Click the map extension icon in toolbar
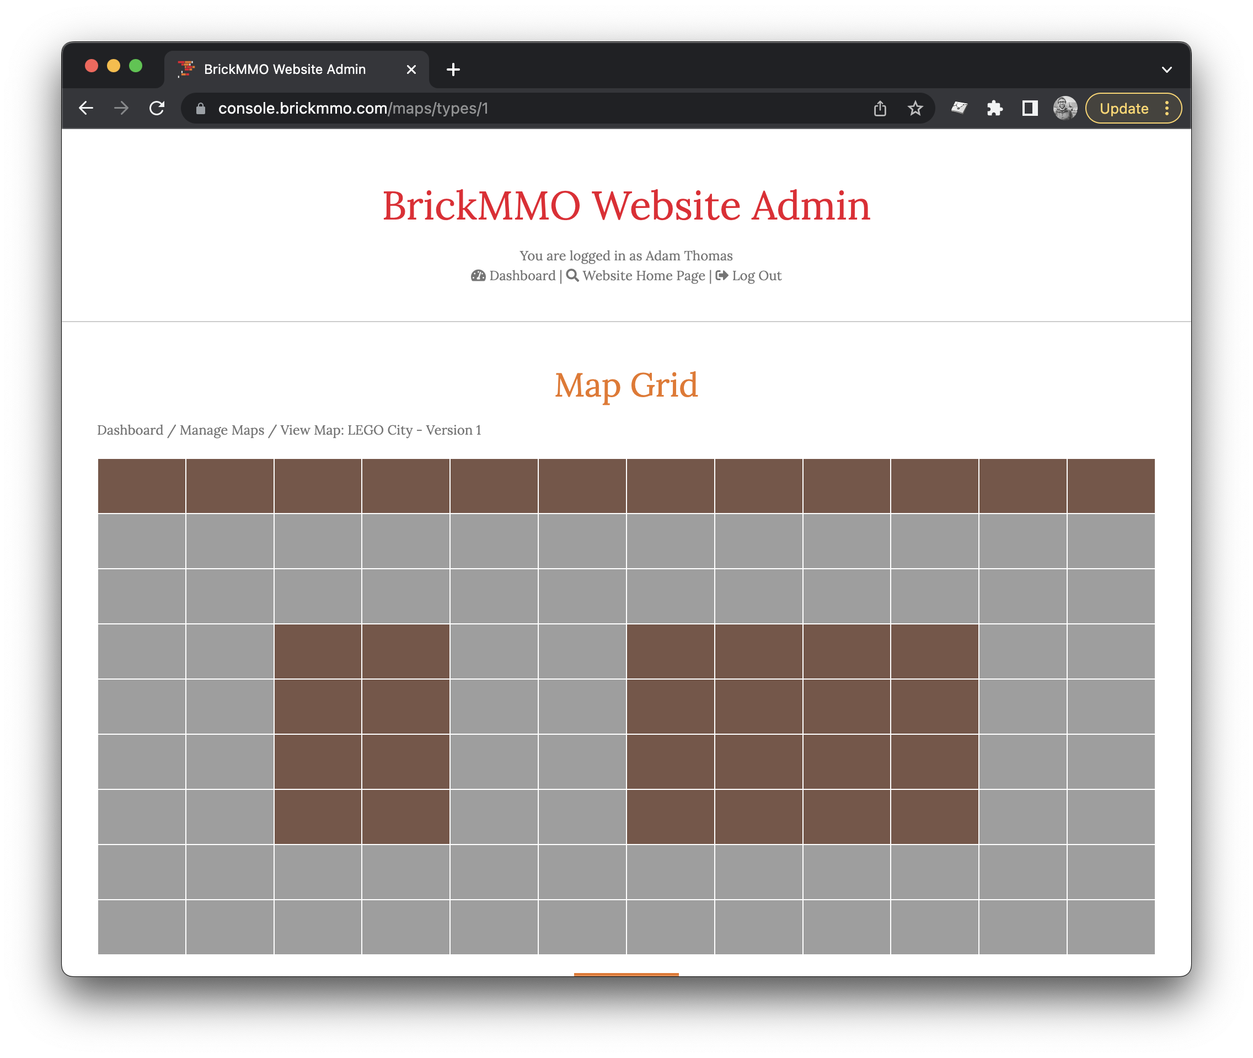1253x1058 pixels. [x=959, y=109]
